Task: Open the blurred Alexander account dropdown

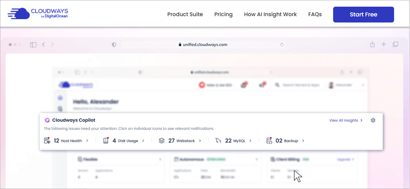Action: (346, 85)
